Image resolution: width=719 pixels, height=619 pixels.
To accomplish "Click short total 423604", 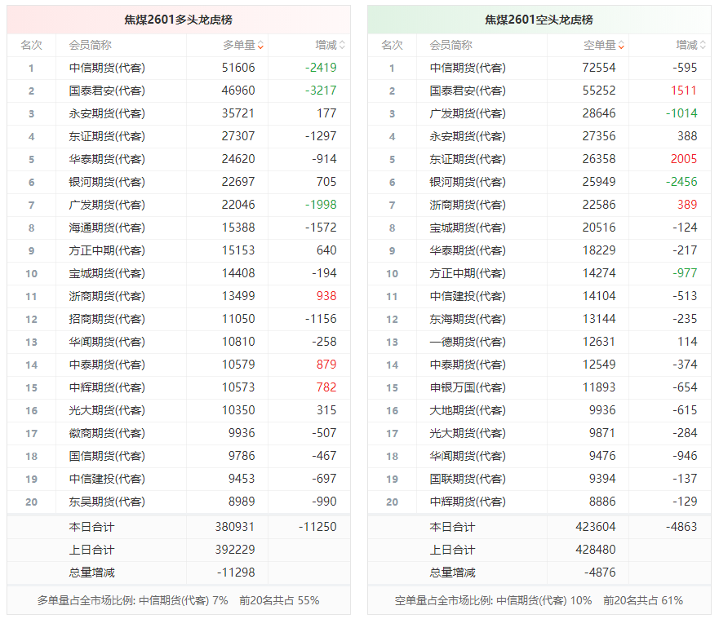I will [x=596, y=527].
